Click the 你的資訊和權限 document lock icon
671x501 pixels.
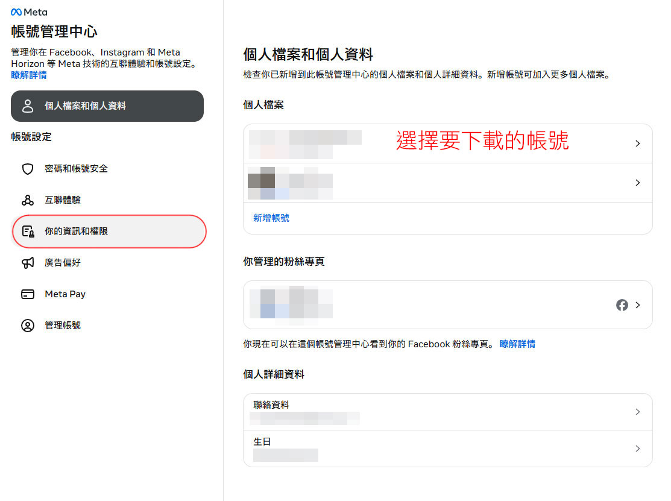coord(28,231)
